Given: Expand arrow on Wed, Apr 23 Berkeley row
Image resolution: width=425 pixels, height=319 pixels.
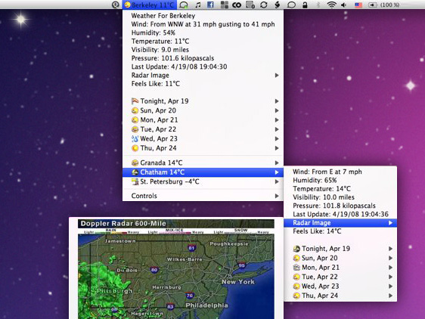Looking at the screenshot, I should [x=277, y=139].
